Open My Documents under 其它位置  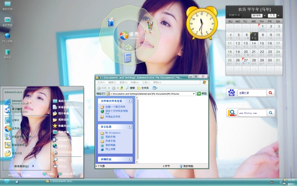tap(113, 133)
